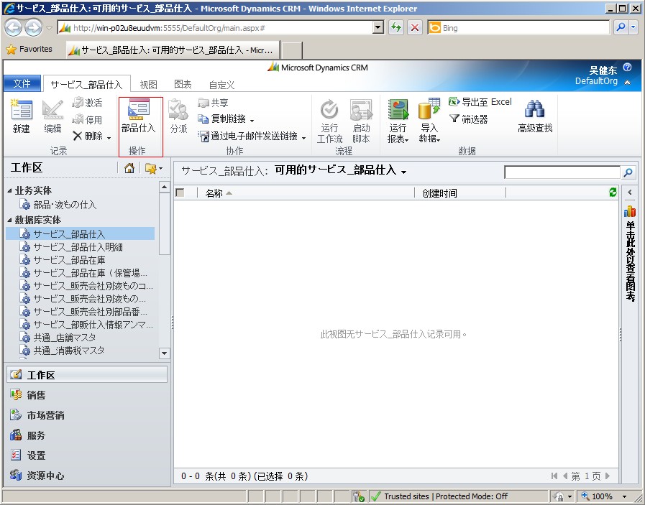This screenshot has width=645, height=505.
Task: Collapse the 数据库实体 tree group
Action: (10, 221)
